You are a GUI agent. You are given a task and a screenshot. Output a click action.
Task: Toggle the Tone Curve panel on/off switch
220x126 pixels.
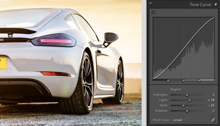pos(151,4)
